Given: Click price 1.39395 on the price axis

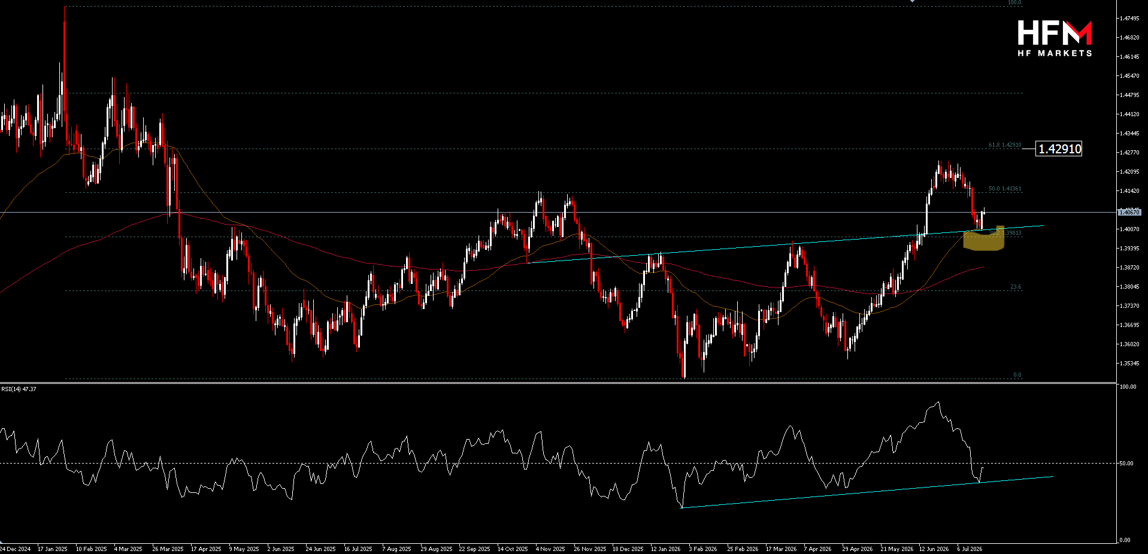Looking at the screenshot, I should pos(1129,249).
